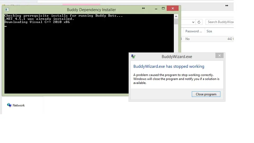Open the address bar history dropdown
Screen dimensions: 254x143
click(193, 22)
